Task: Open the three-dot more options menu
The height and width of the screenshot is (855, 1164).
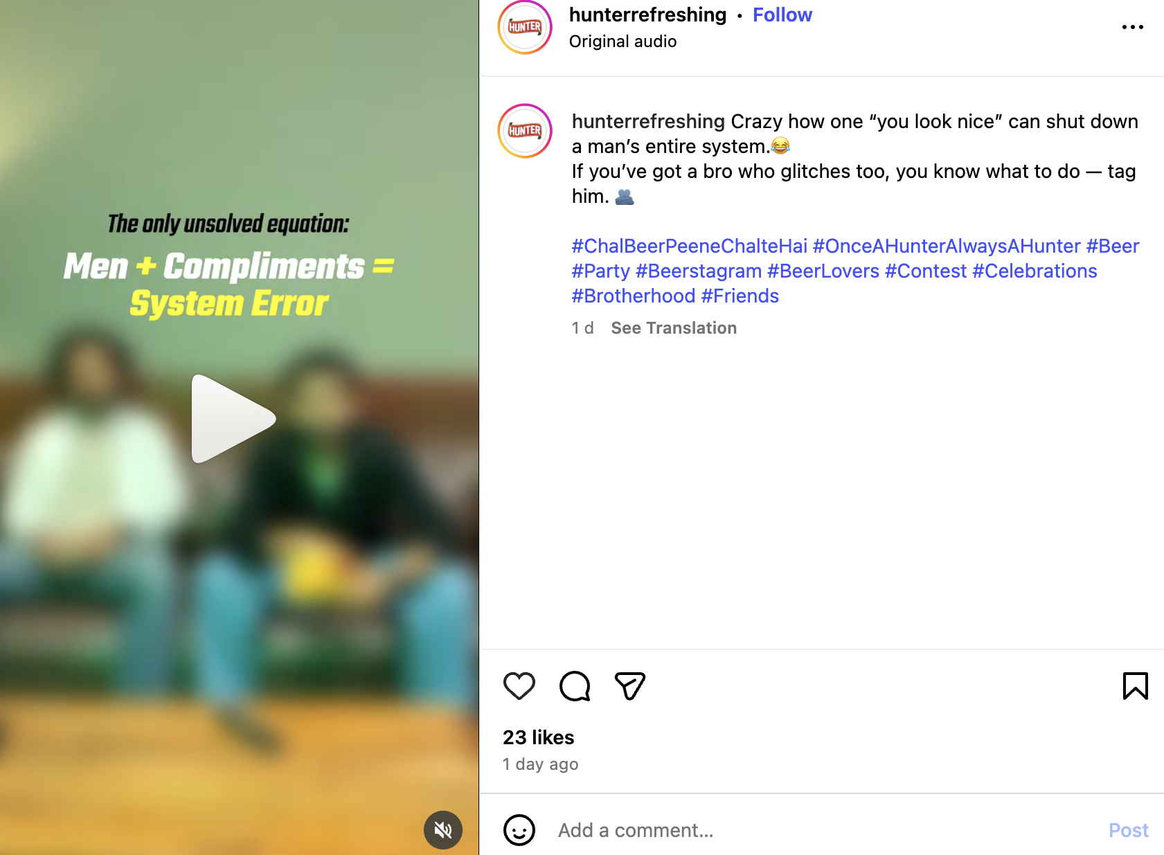Action: (1132, 27)
